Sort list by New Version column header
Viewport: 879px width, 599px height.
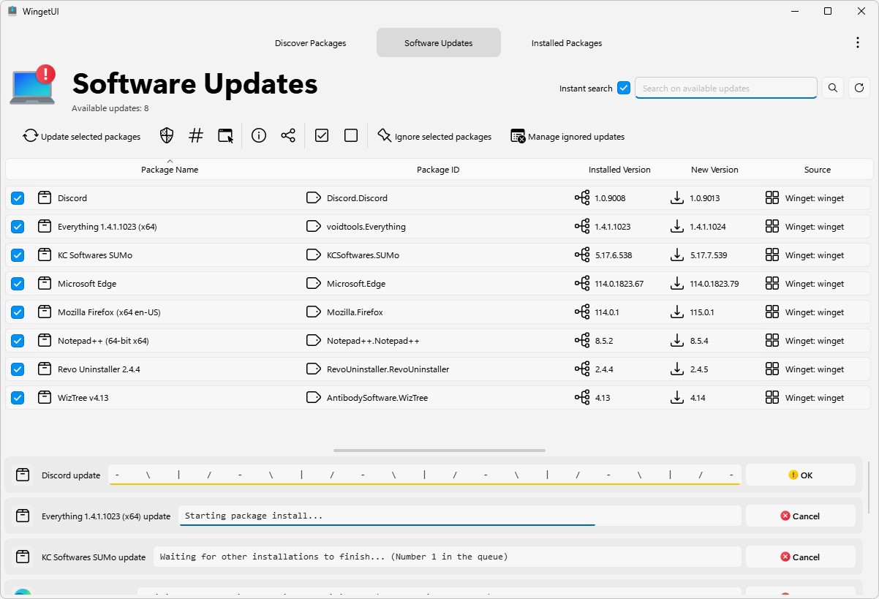coord(714,170)
